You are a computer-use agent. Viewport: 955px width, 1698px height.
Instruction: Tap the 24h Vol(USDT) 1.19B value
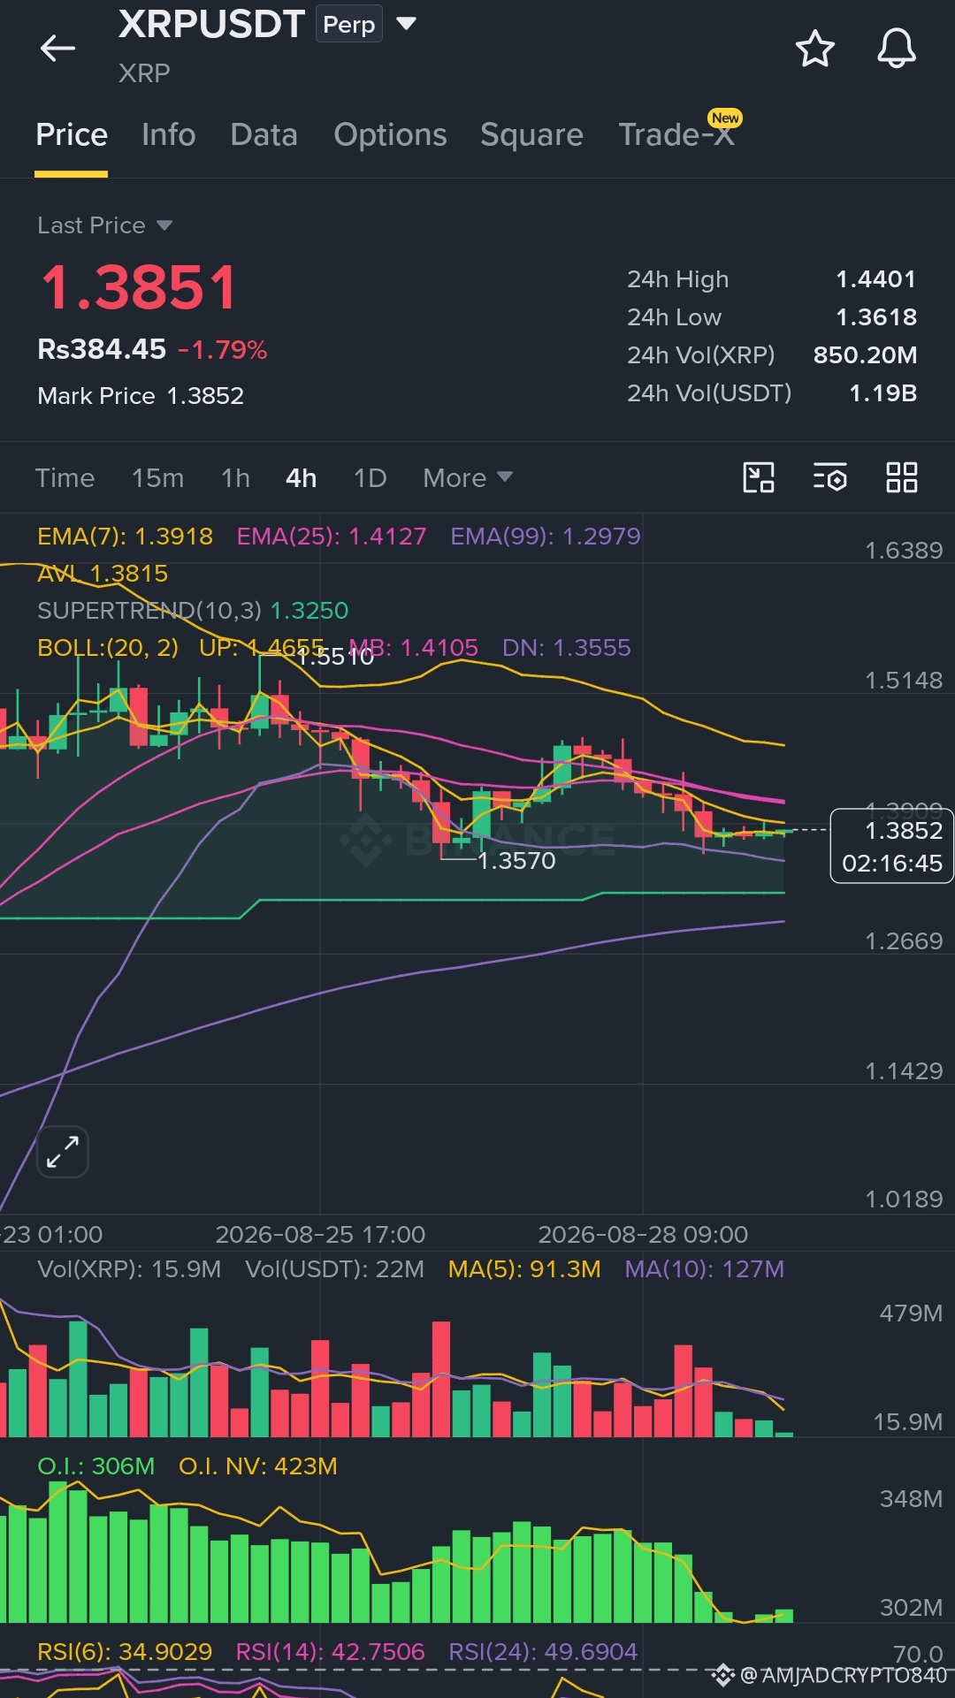coord(882,393)
